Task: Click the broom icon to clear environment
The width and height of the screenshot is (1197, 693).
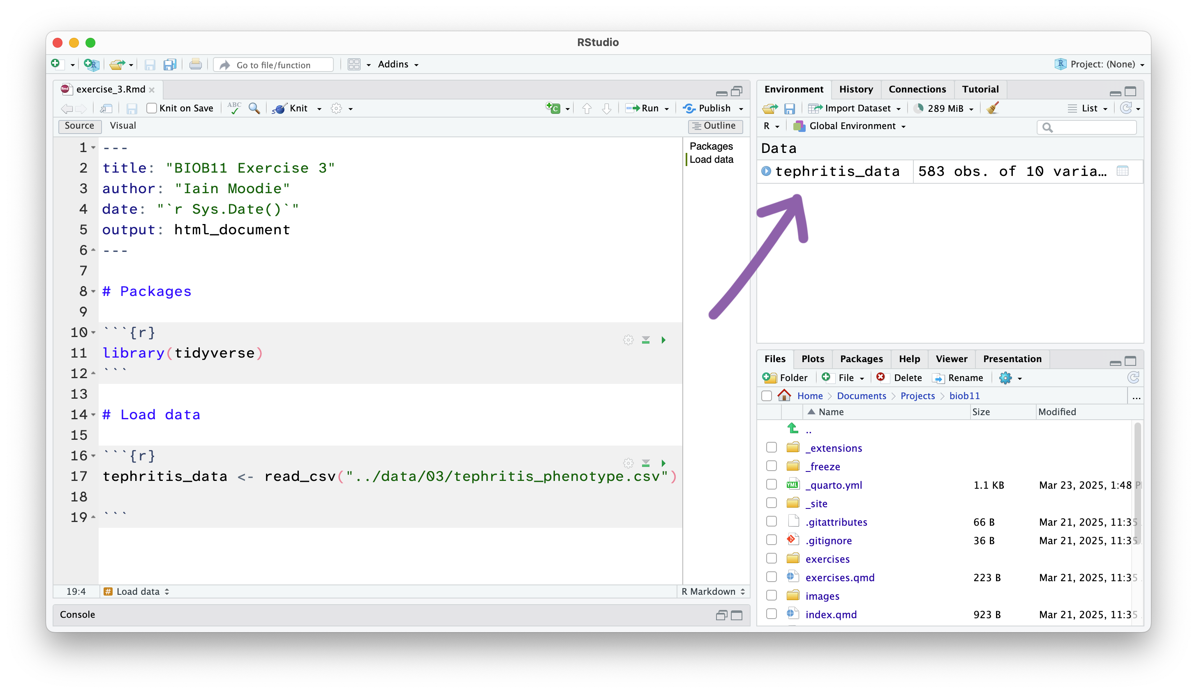Action: tap(992, 108)
